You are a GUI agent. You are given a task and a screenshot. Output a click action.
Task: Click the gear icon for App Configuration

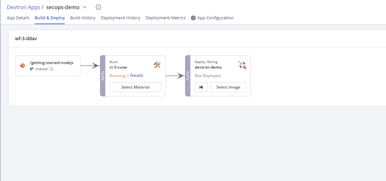pos(193,18)
